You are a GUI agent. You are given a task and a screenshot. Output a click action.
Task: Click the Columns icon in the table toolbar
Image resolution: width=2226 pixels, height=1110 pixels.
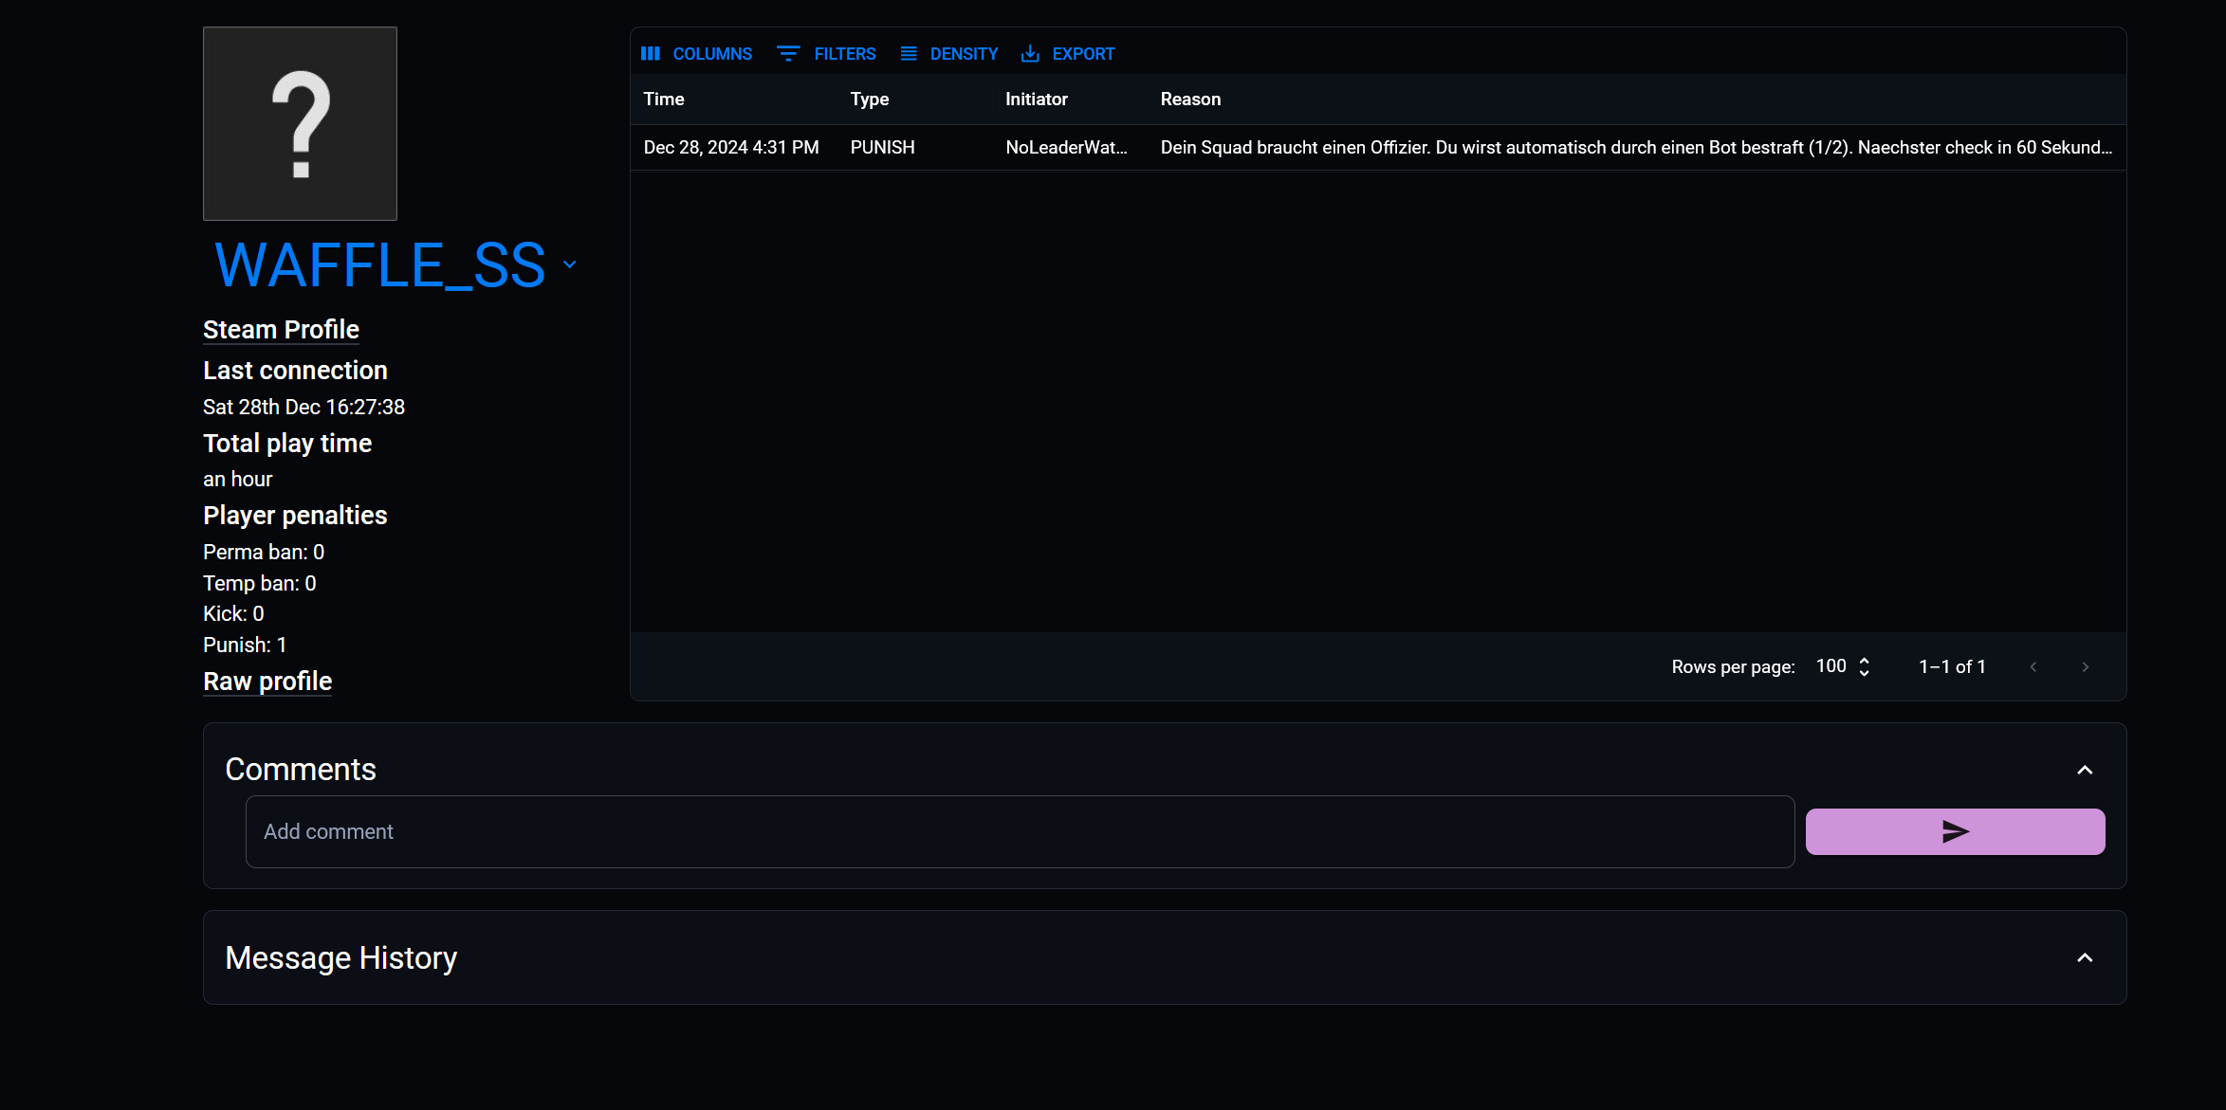(x=651, y=54)
